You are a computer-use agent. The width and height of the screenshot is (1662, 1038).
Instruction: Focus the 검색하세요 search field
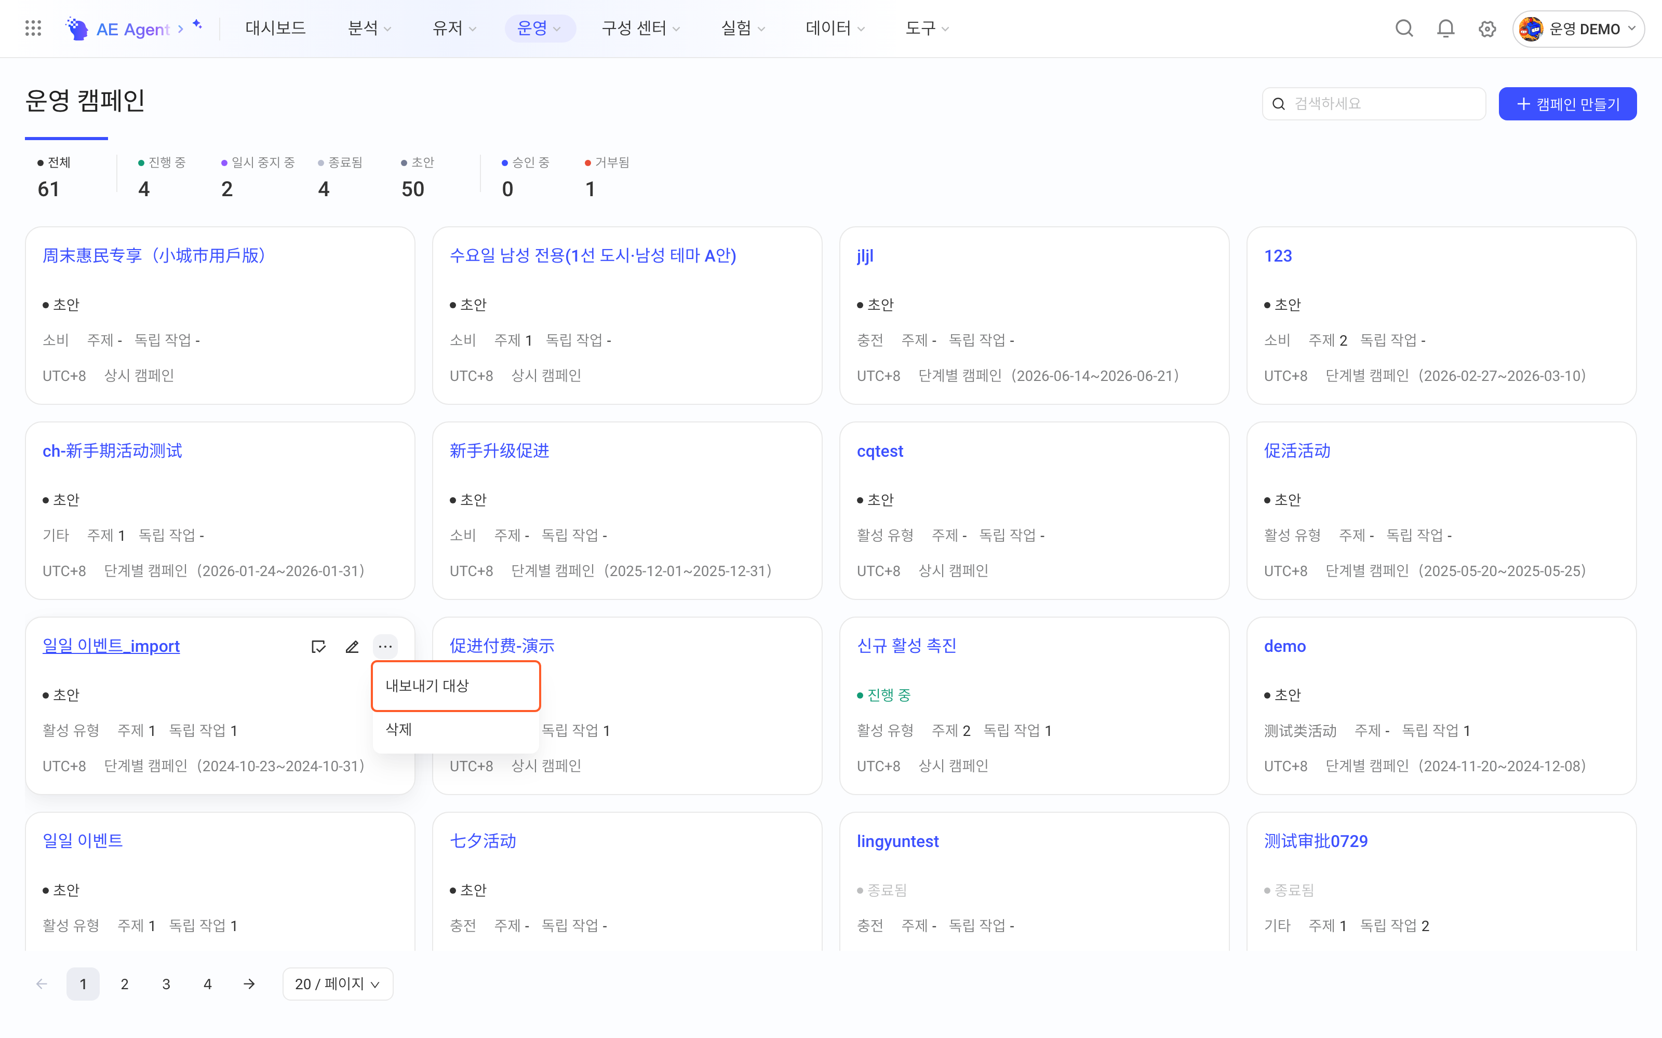[1374, 104]
